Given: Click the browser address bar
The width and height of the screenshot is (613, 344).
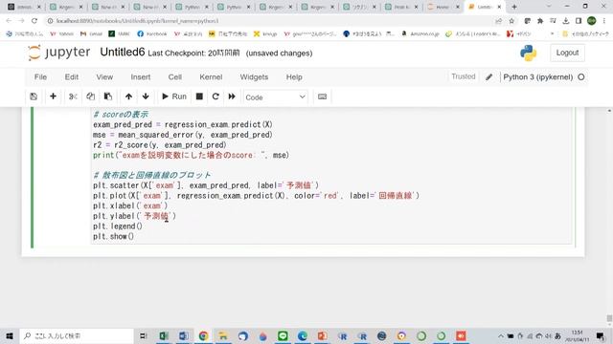Looking at the screenshot, I should coord(270,21).
